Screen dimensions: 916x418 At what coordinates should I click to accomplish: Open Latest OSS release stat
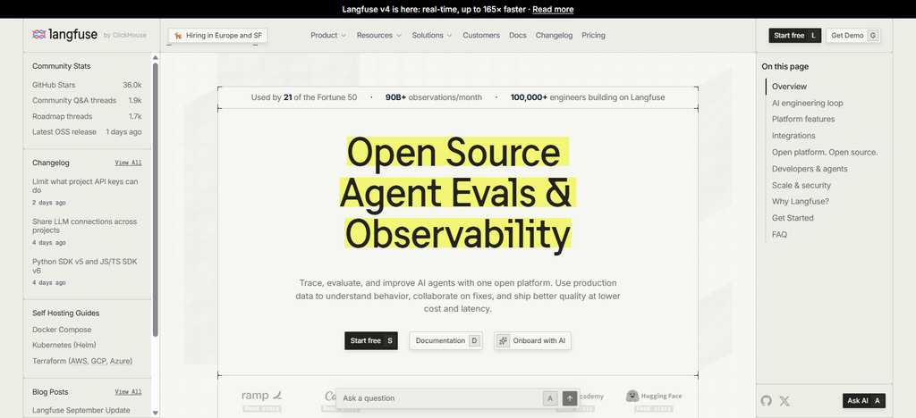pos(87,132)
